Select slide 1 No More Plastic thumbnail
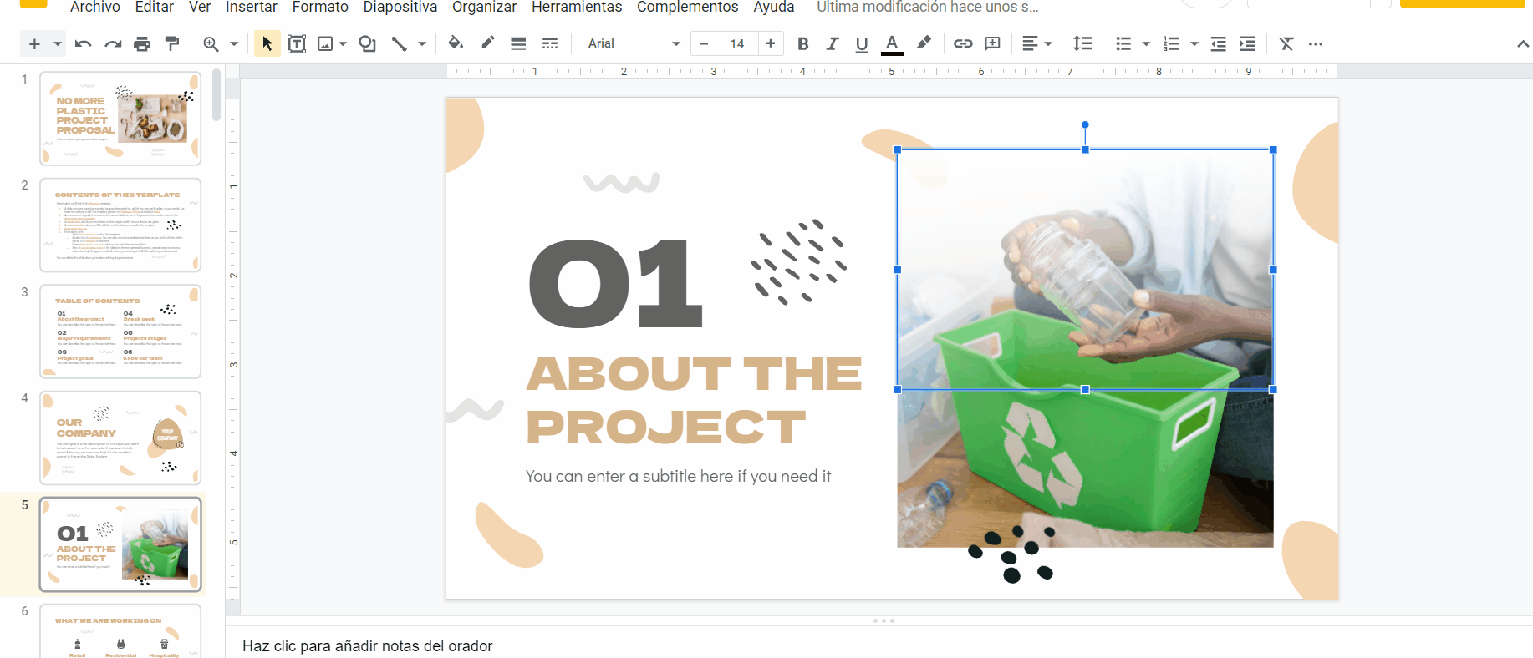This screenshot has height=658, width=1533. tap(120, 119)
